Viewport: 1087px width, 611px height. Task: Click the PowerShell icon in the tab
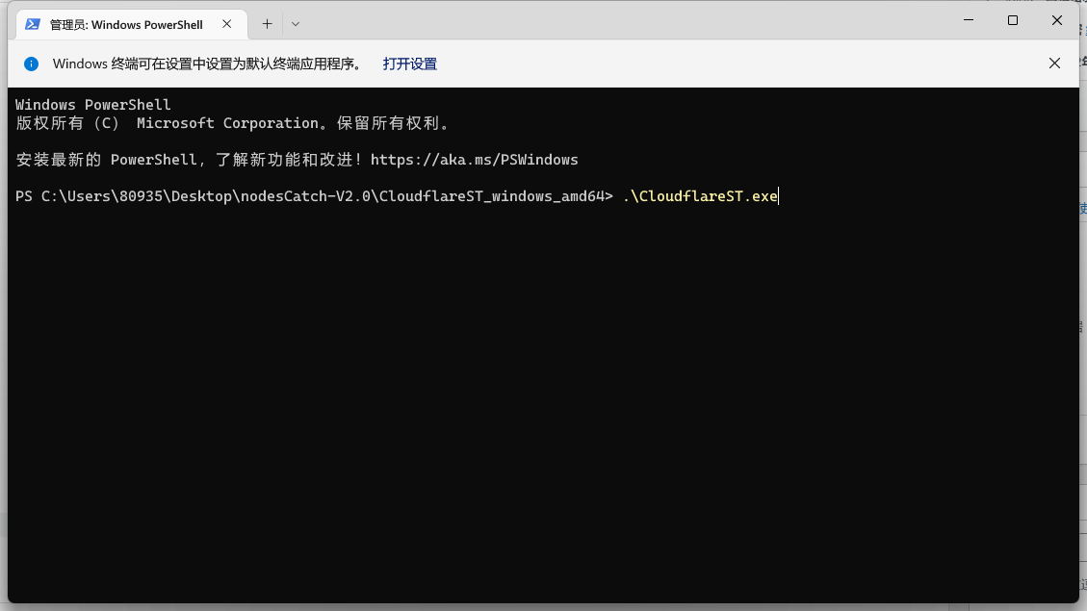33,24
